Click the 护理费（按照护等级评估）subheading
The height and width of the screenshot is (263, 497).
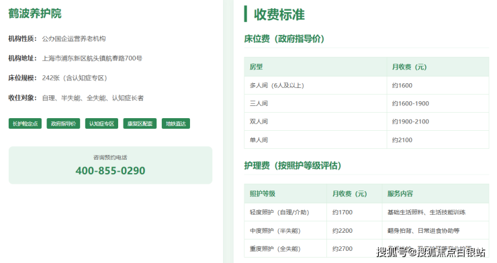click(x=293, y=165)
